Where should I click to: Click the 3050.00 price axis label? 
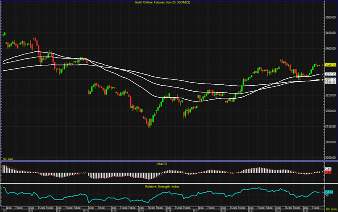click(x=329, y=158)
